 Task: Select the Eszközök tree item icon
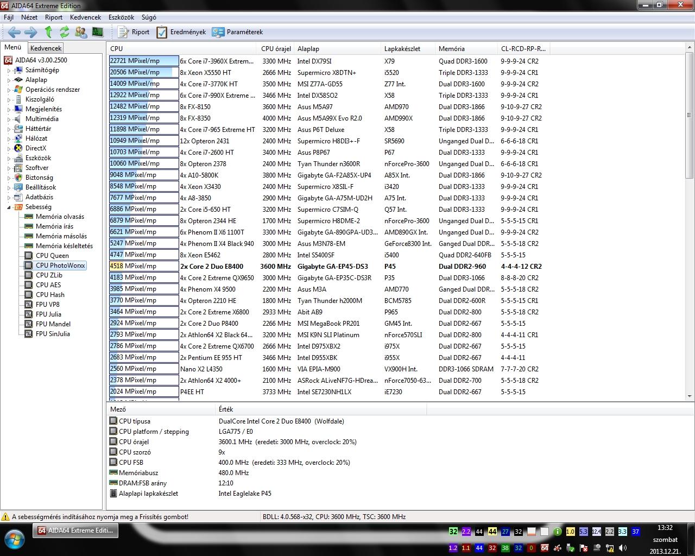(x=18, y=158)
